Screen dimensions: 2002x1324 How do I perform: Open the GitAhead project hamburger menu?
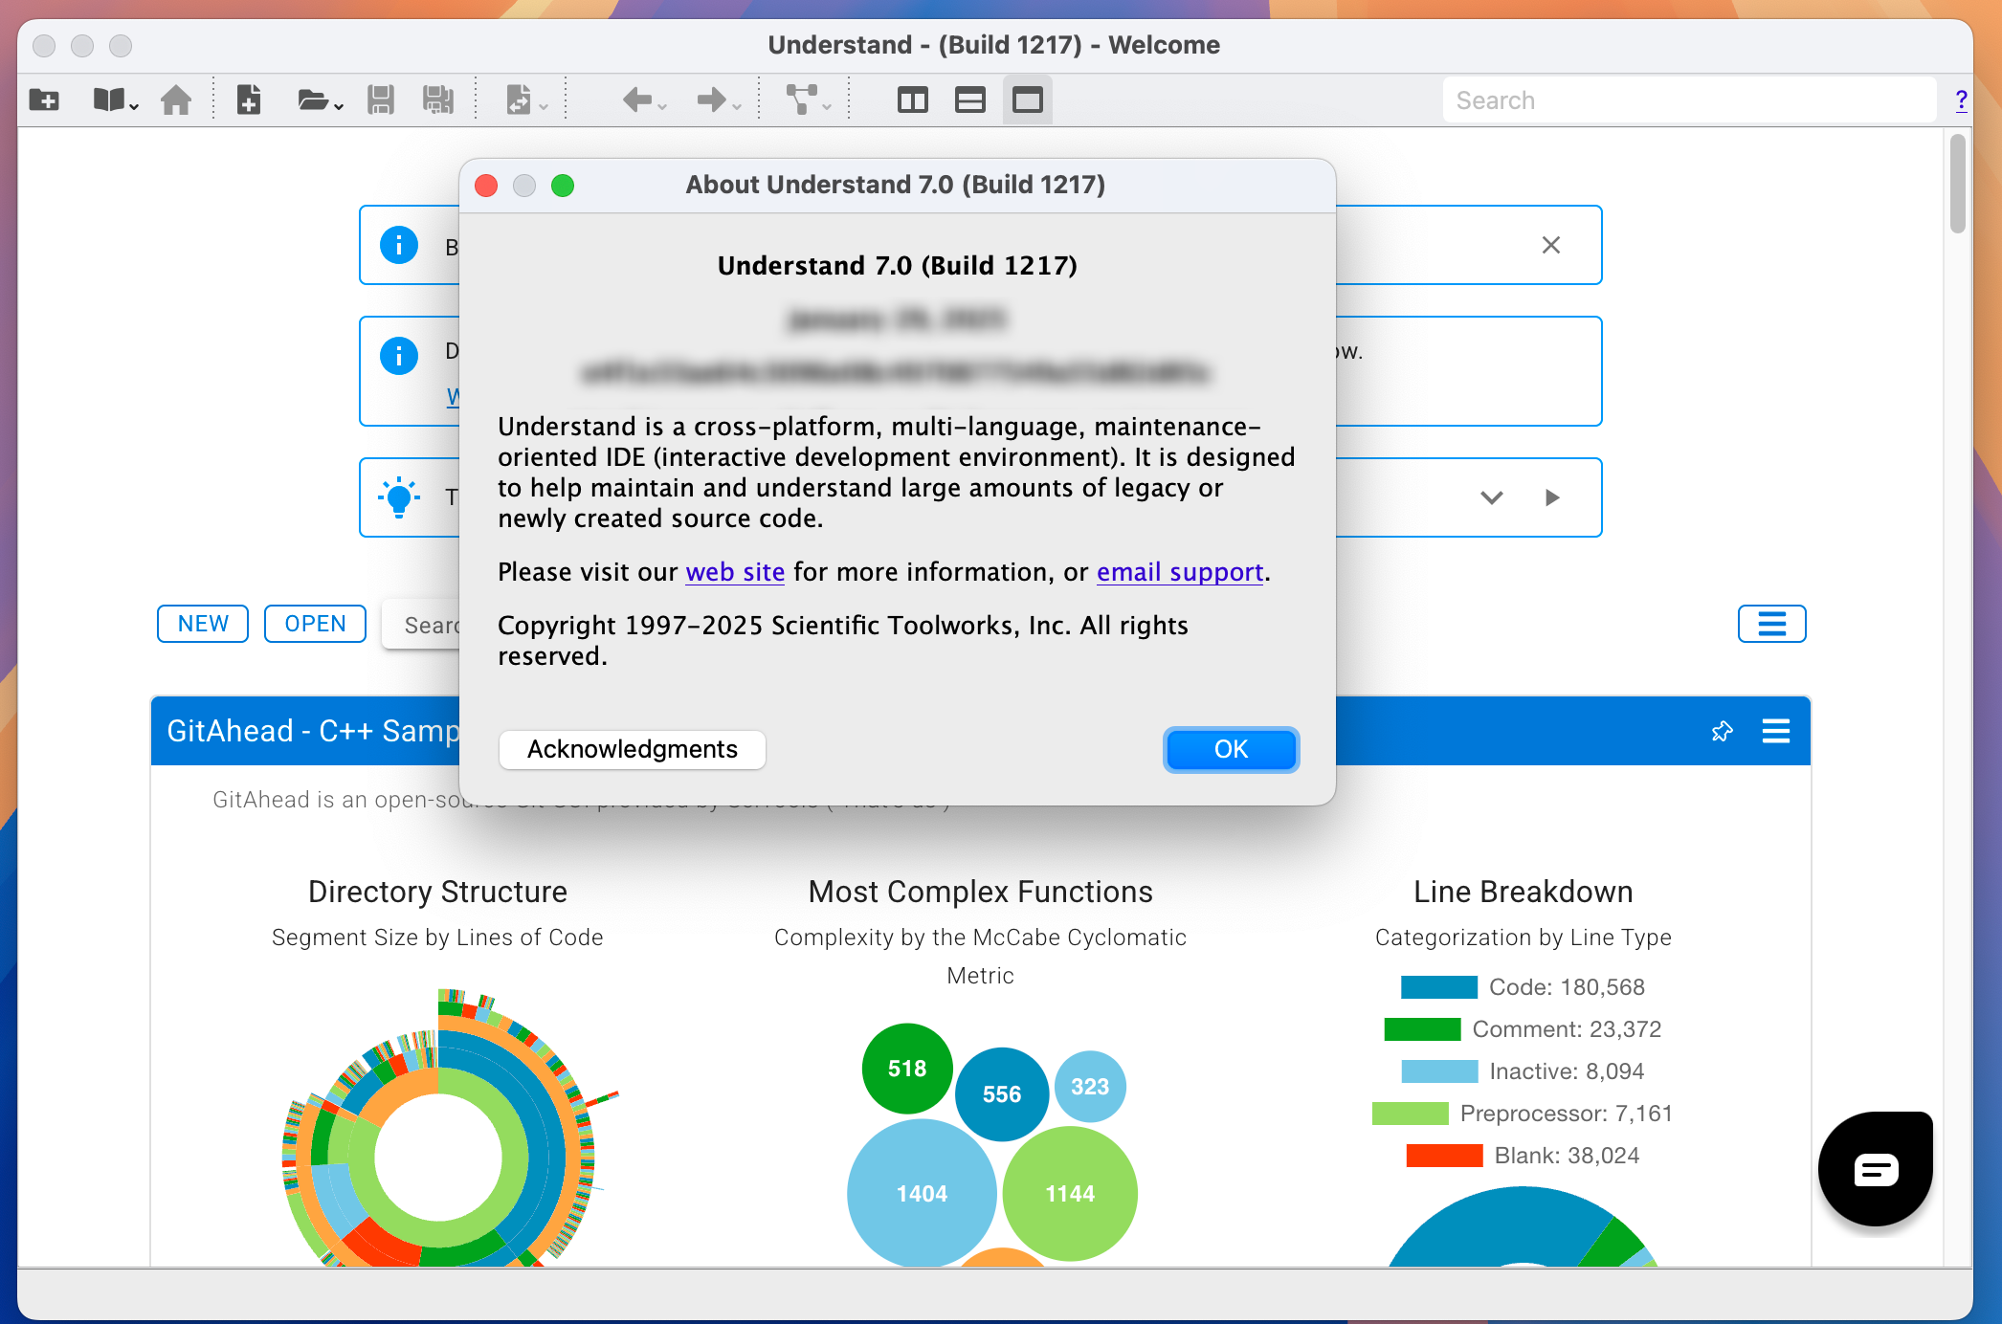(1776, 732)
